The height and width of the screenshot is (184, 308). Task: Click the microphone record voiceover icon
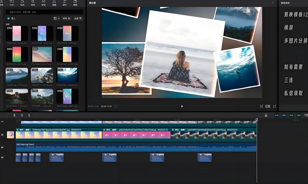point(266,115)
